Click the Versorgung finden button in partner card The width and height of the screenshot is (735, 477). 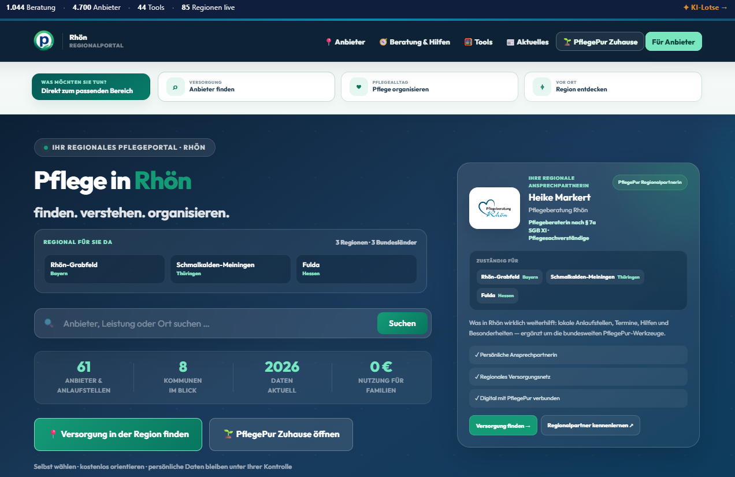tap(503, 426)
